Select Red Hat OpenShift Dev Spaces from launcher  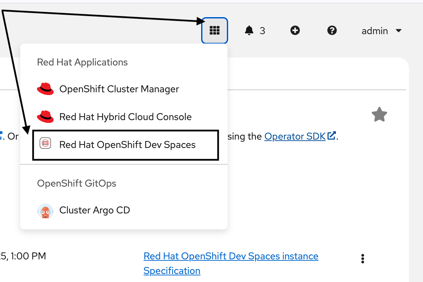pos(128,145)
